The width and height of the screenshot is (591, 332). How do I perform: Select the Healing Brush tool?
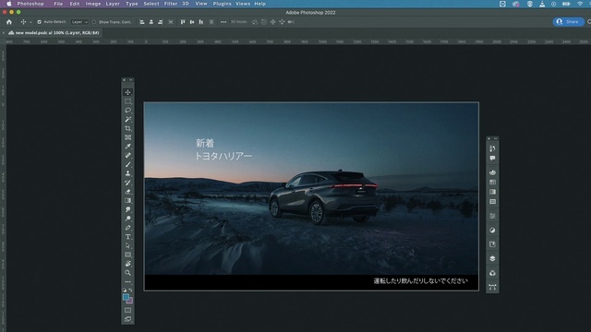point(127,156)
